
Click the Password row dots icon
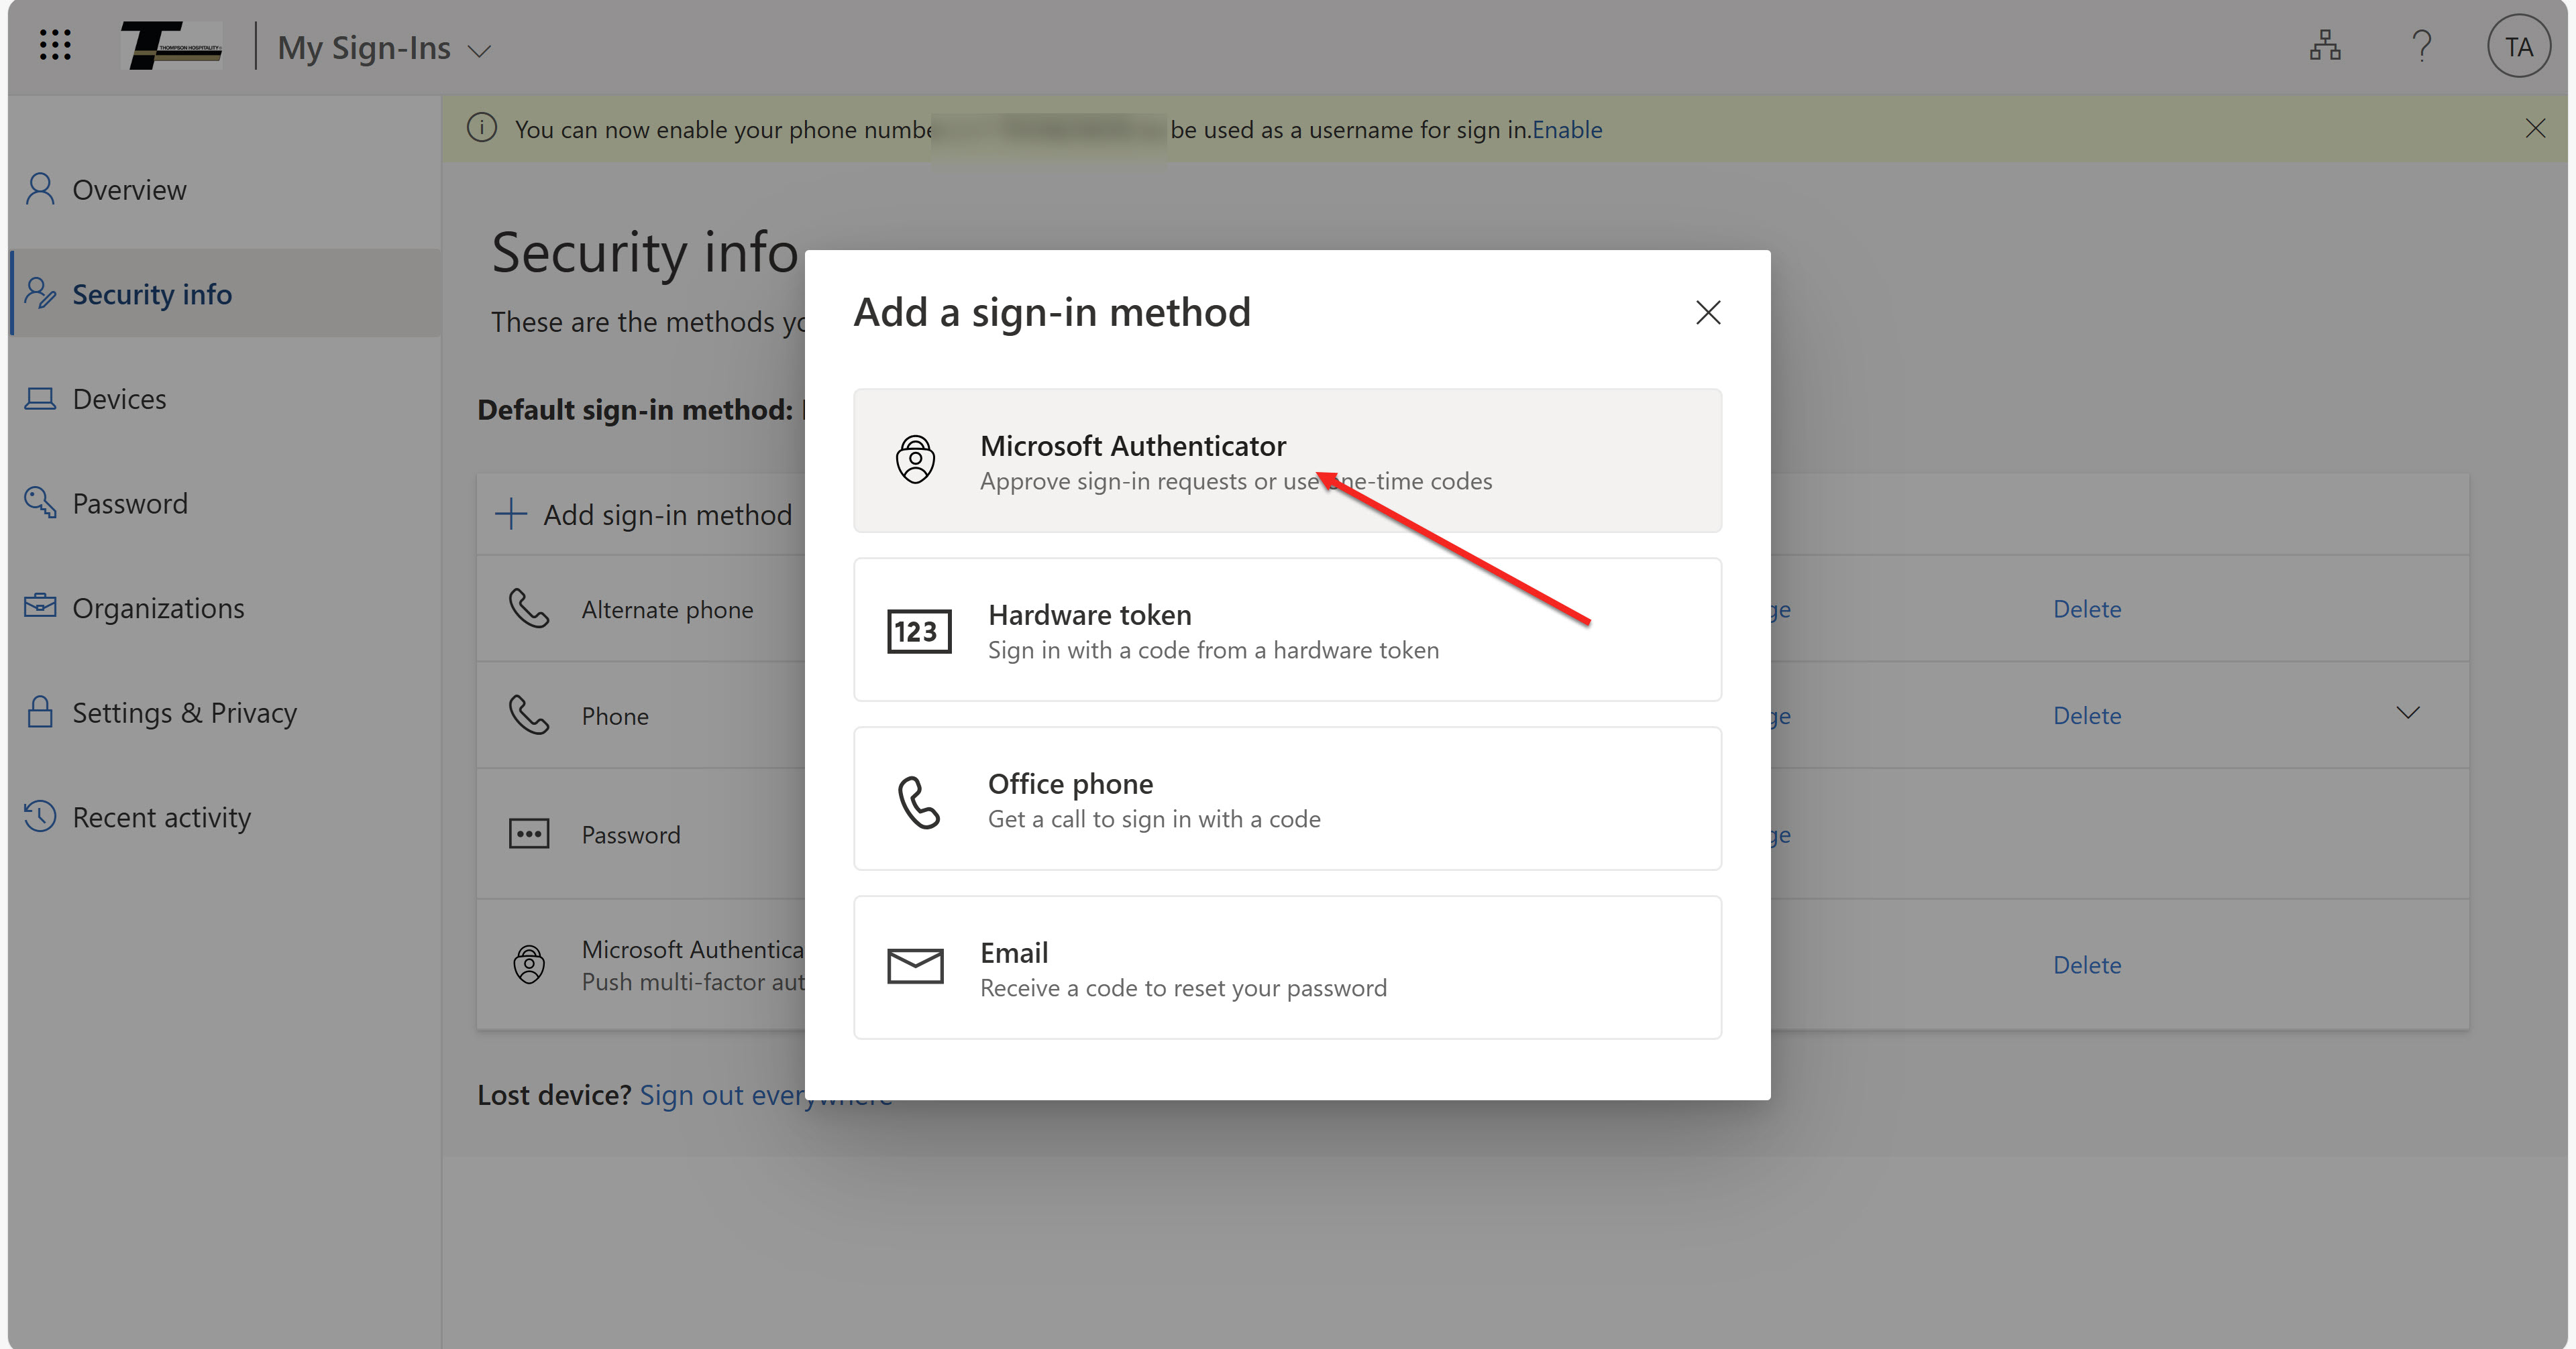point(529,833)
